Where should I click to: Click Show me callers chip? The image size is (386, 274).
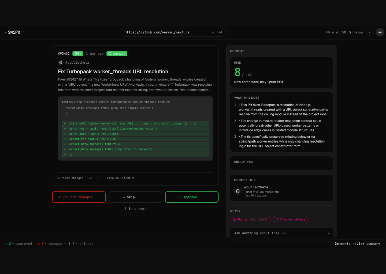pos(291,220)
